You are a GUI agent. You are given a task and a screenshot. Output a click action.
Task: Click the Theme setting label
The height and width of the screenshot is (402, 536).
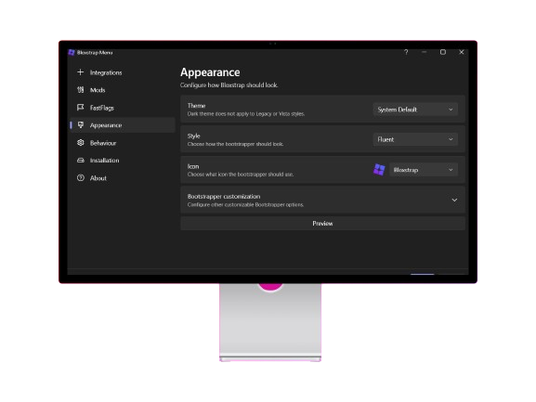[x=196, y=106]
